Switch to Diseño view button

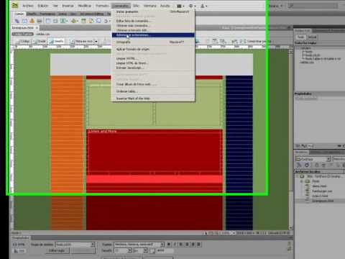coord(57,41)
